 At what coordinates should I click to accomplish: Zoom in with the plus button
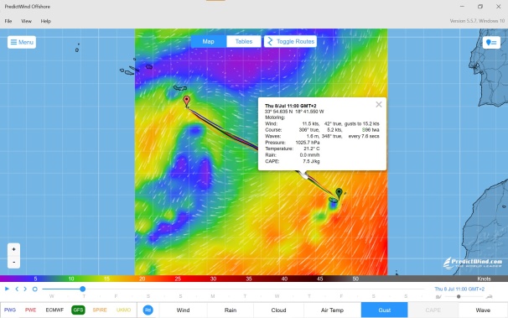tap(13, 249)
